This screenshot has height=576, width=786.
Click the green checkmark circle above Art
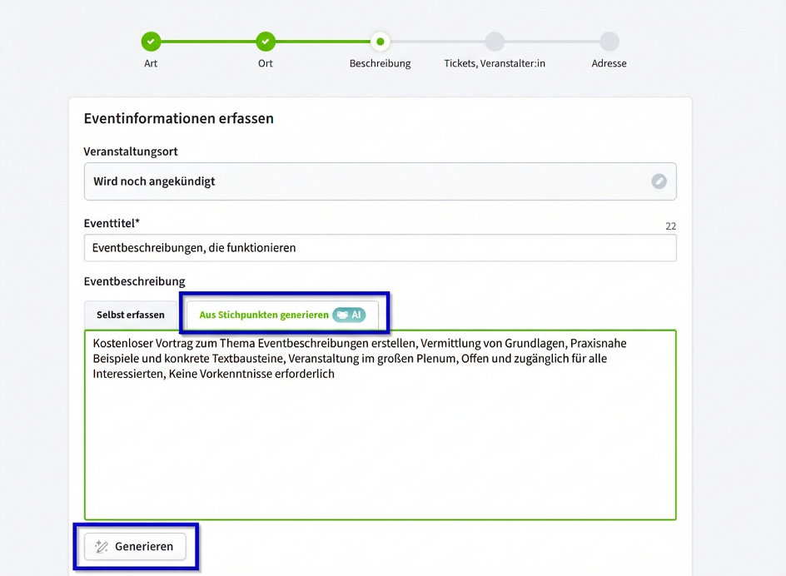pyautogui.click(x=151, y=41)
